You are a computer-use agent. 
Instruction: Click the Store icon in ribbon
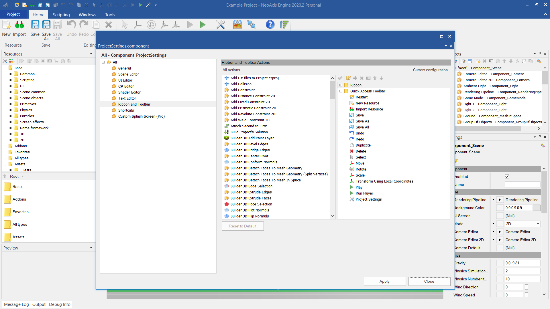pos(237,25)
